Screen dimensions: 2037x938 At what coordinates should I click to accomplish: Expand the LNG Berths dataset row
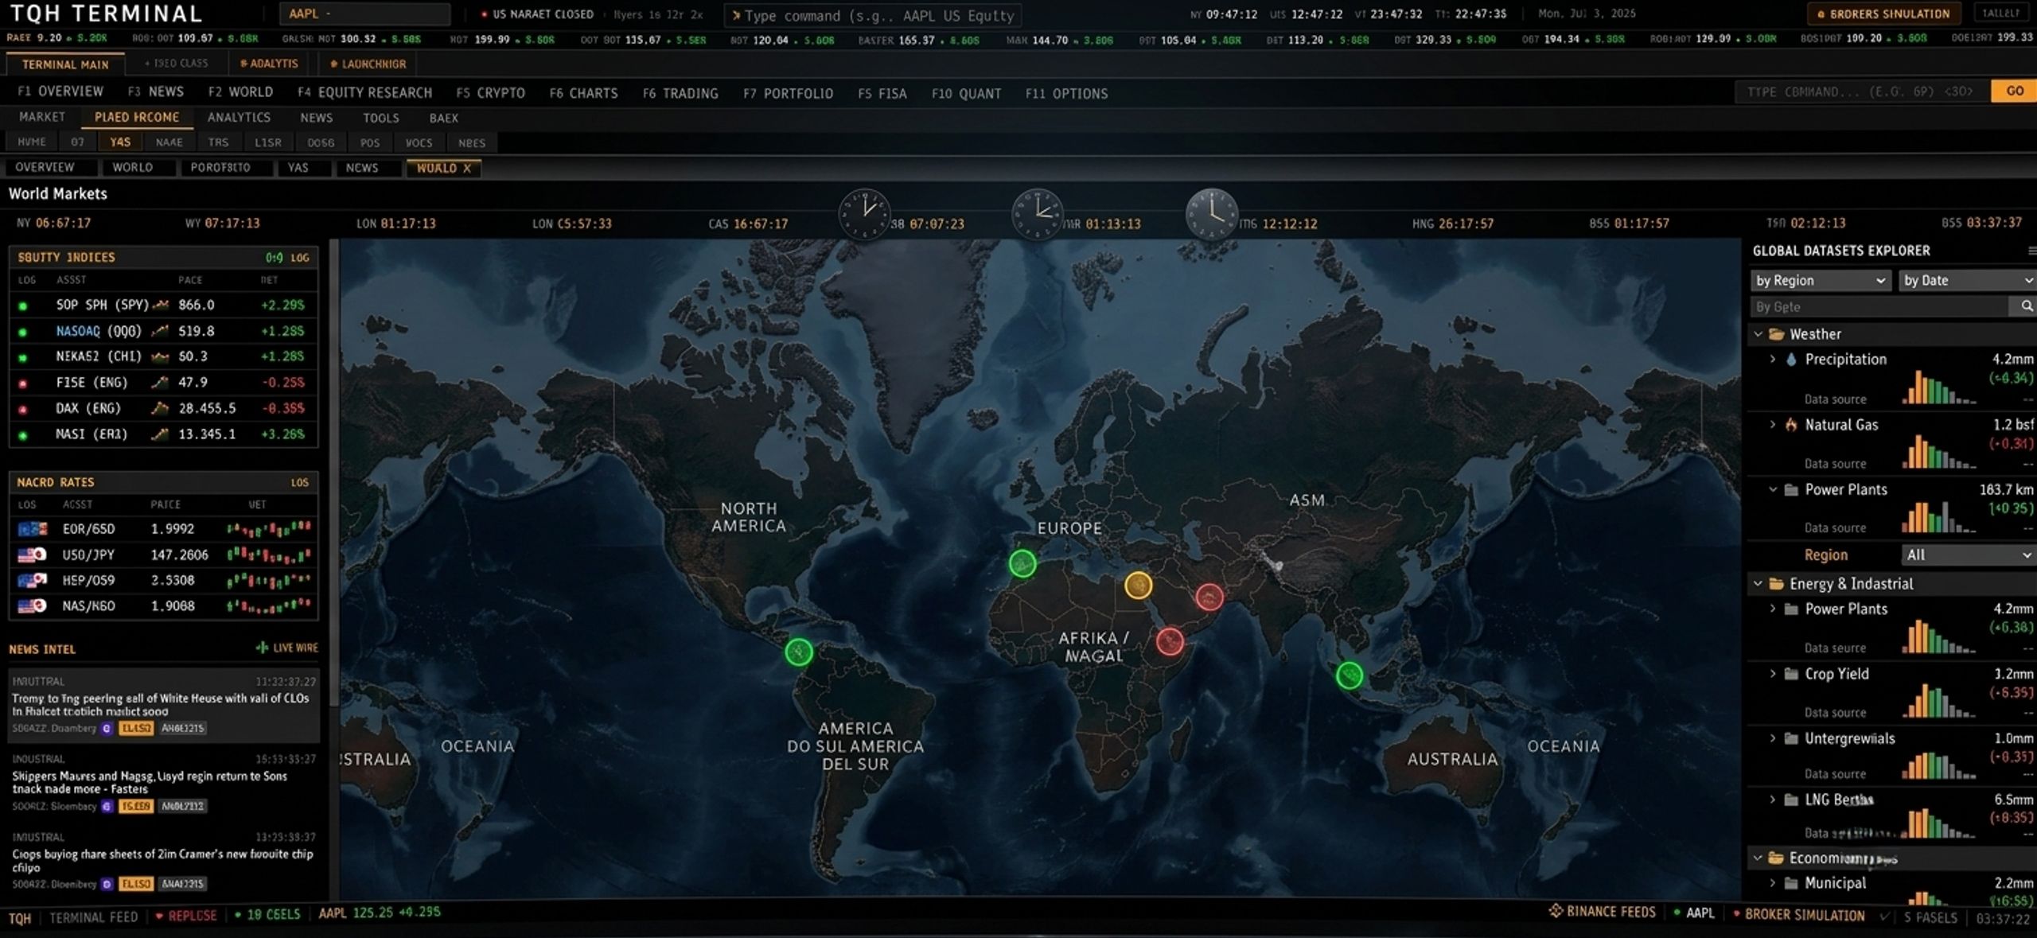coord(1772,800)
